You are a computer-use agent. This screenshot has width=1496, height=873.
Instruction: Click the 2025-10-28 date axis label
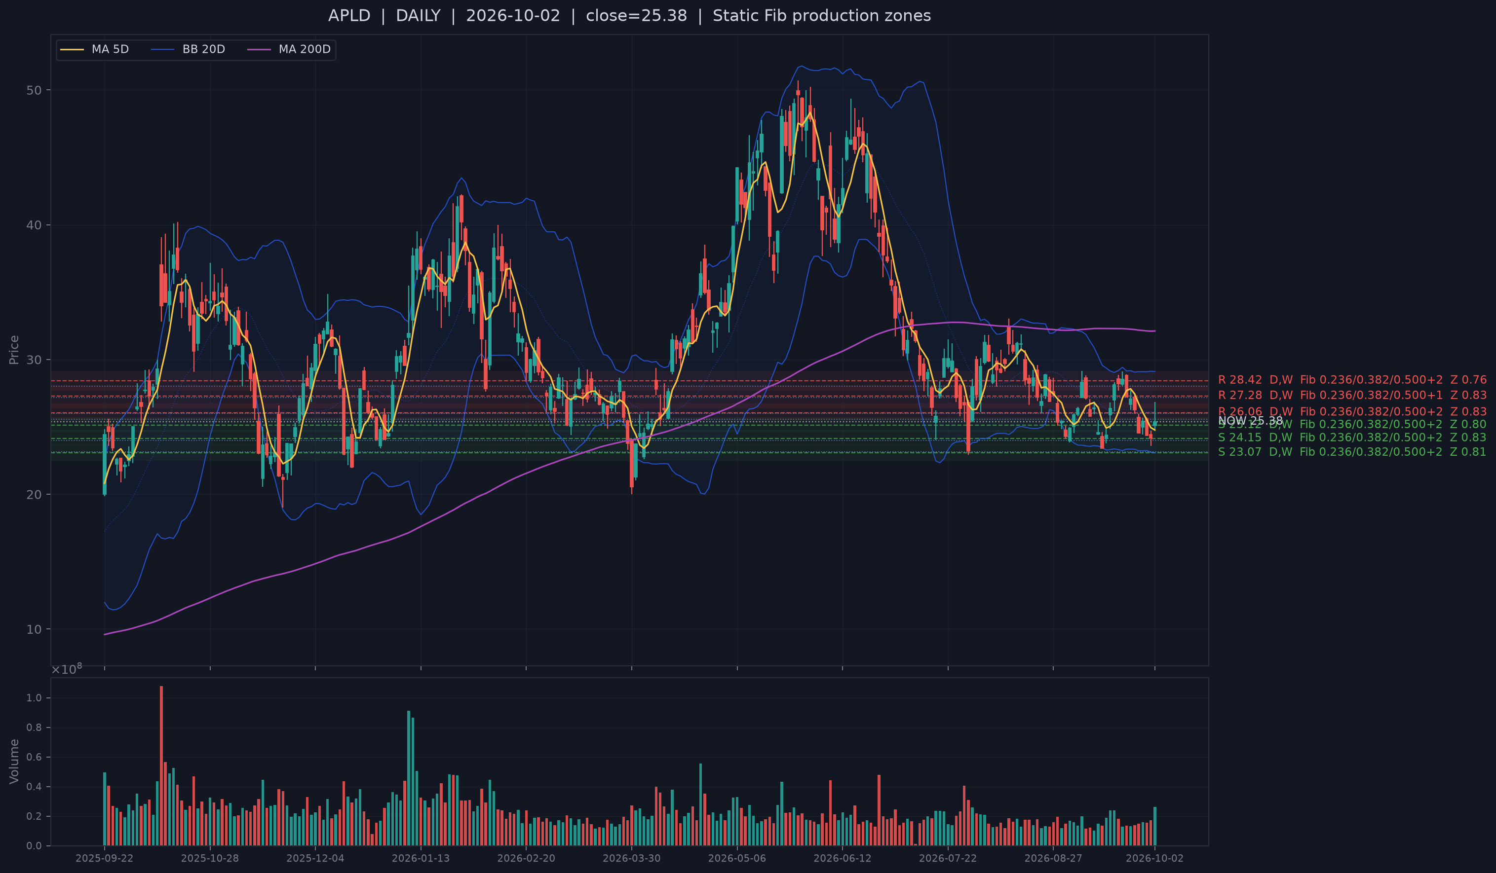(x=210, y=859)
